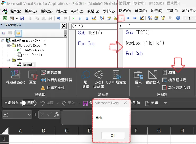Image resolution: width=196 pixels, height=144 pixels.
Task: Open the dropdown arrow beside Insert UserForm icon
Action: (x=17, y=19)
